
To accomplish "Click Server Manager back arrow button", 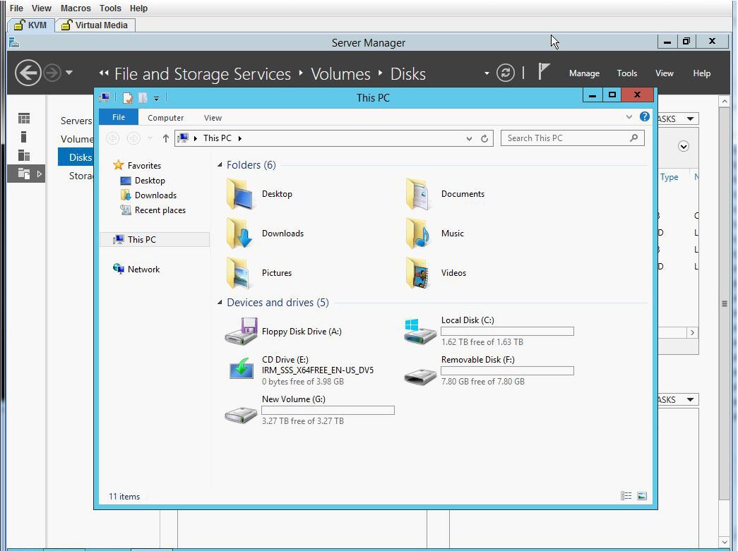I will coord(28,73).
